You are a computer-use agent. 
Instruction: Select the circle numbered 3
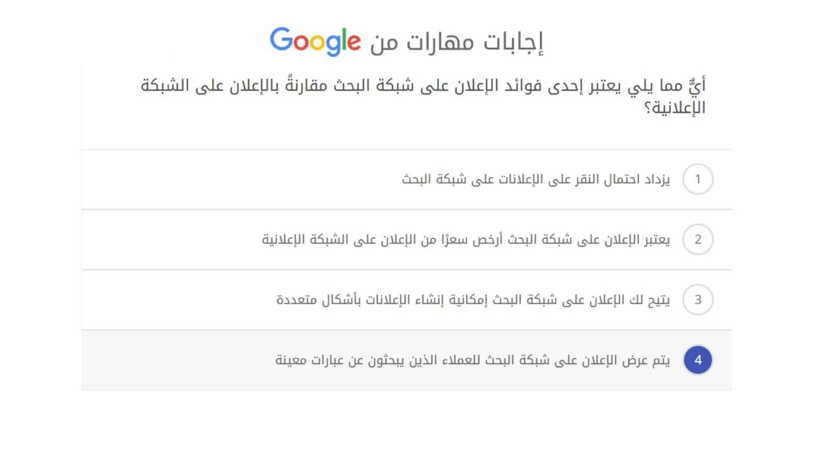point(698,300)
